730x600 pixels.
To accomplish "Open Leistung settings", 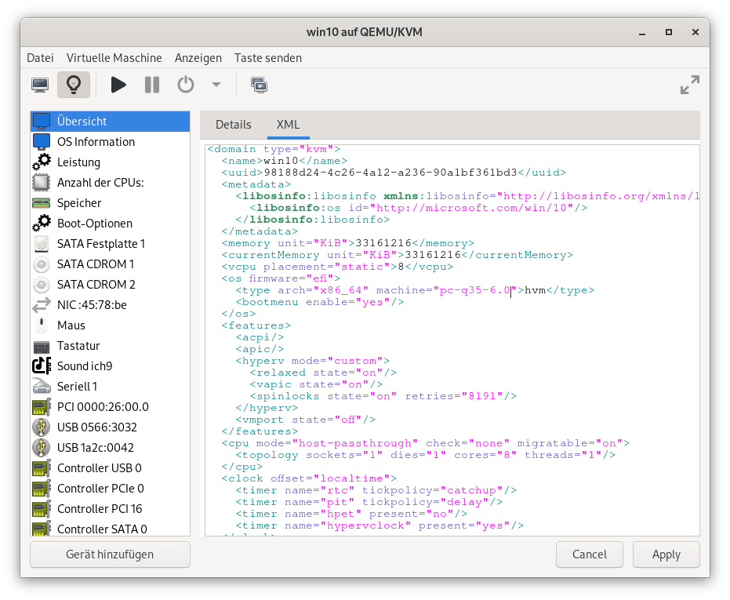I will pyautogui.click(x=111, y=162).
